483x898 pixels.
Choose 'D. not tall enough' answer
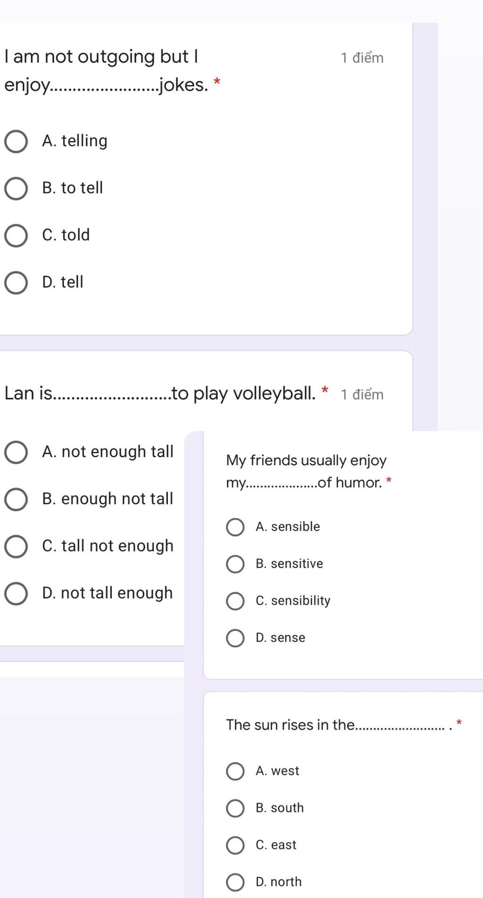tap(16, 593)
